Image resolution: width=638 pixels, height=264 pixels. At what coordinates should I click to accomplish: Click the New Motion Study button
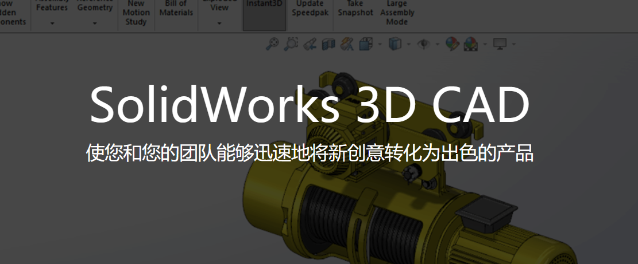tap(136, 13)
